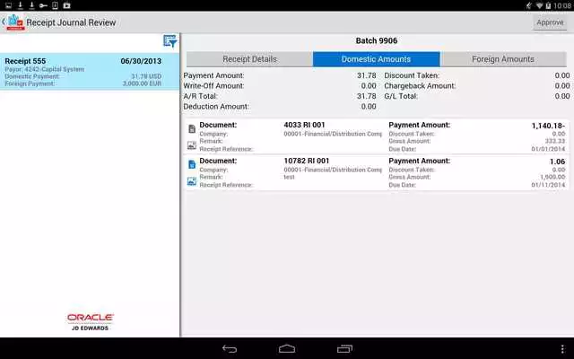Tap payment amount 1.06 value
The image size is (574, 359).
(x=557, y=162)
